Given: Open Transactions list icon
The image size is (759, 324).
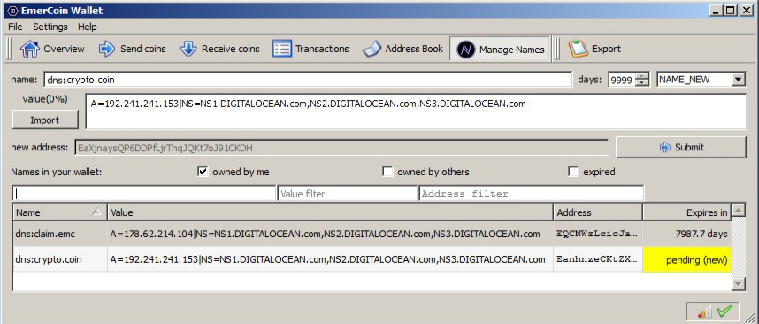Looking at the screenshot, I should (281, 49).
